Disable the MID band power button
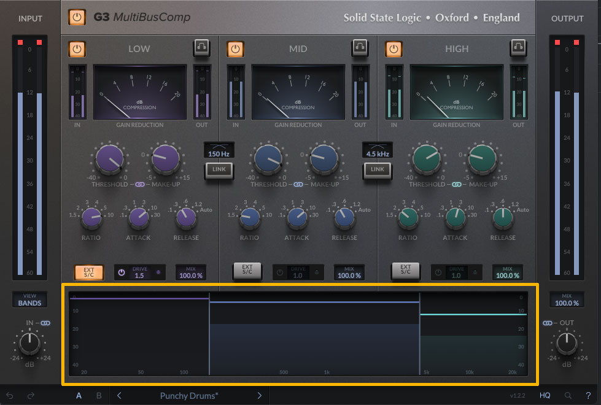The image size is (601, 405). click(x=235, y=48)
